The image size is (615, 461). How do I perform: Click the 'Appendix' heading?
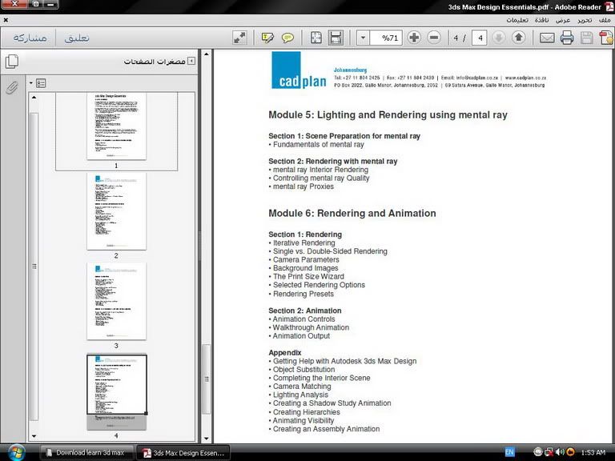tap(285, 352)
